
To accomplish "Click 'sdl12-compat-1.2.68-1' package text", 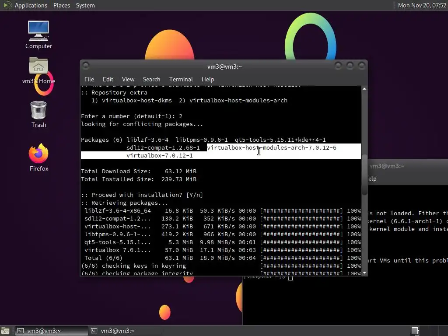I will pos(163,148).
